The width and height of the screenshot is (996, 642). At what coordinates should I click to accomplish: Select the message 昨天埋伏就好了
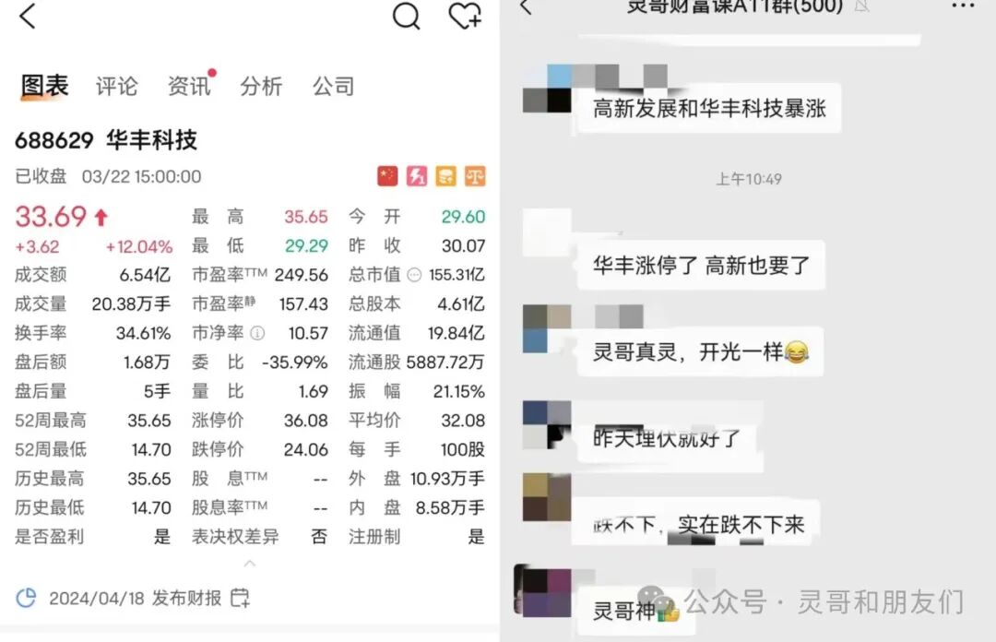(667, 438)
